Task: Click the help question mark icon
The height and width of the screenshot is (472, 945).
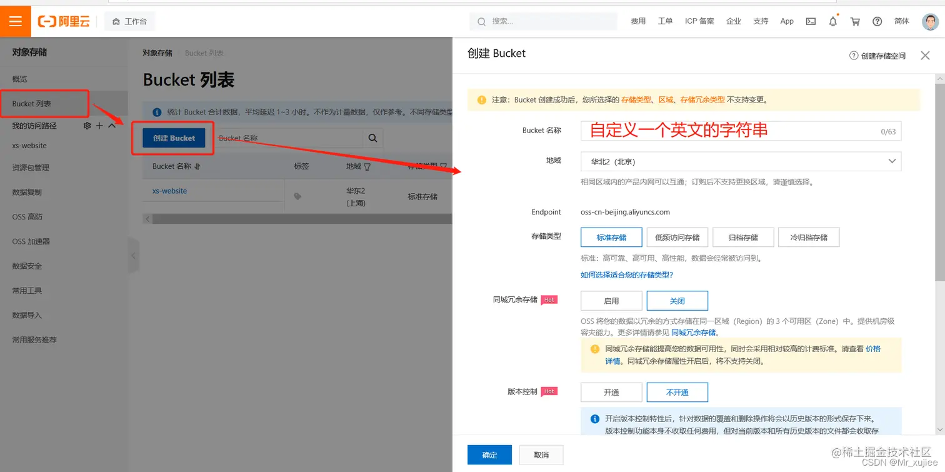Action: (x=877, y=21)
